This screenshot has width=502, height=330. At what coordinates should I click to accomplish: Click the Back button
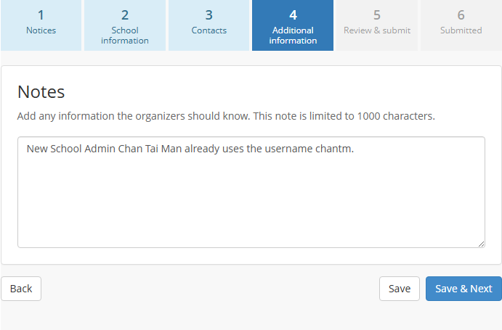21,289
